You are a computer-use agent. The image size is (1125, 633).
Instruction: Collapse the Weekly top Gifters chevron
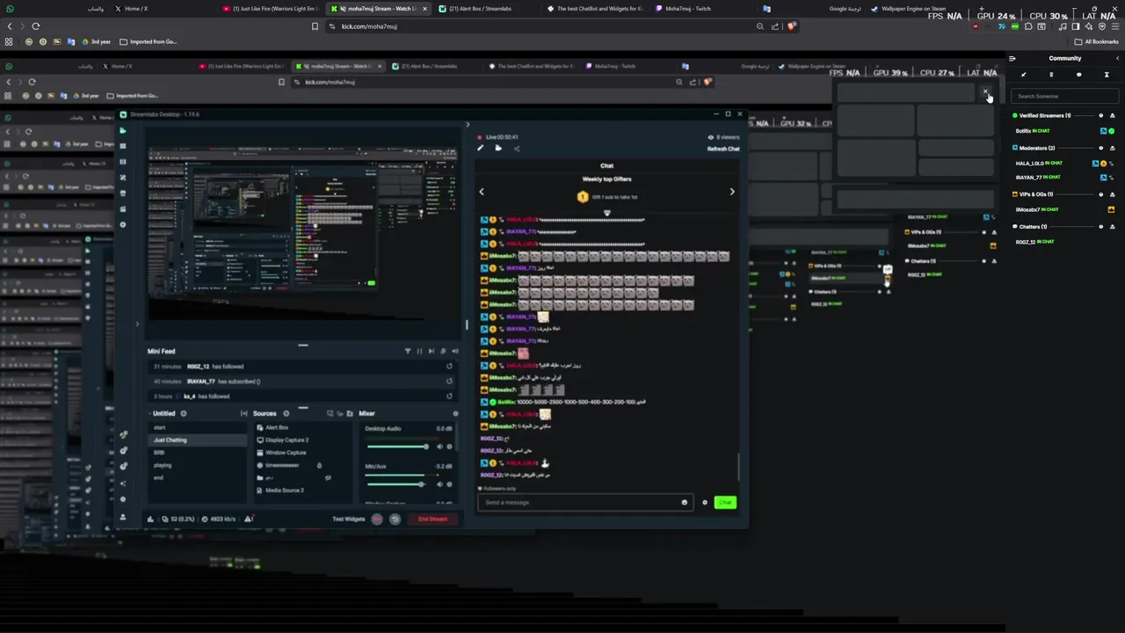606,213
